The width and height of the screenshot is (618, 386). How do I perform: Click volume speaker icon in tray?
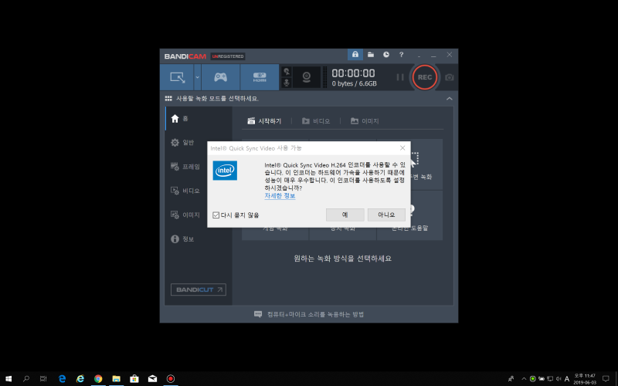tap(559, 379)
